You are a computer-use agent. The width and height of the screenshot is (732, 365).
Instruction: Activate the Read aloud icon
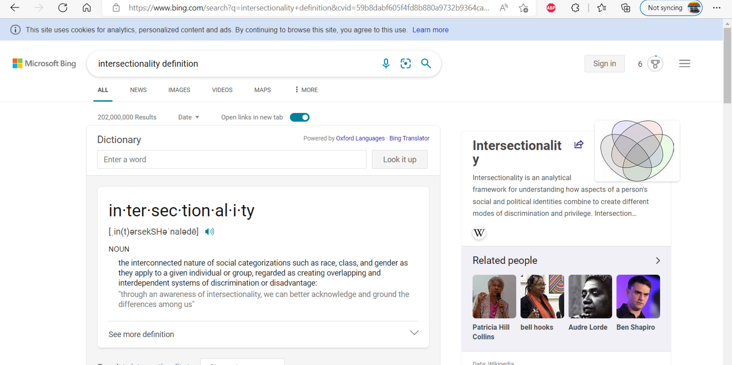click(504, 8)
